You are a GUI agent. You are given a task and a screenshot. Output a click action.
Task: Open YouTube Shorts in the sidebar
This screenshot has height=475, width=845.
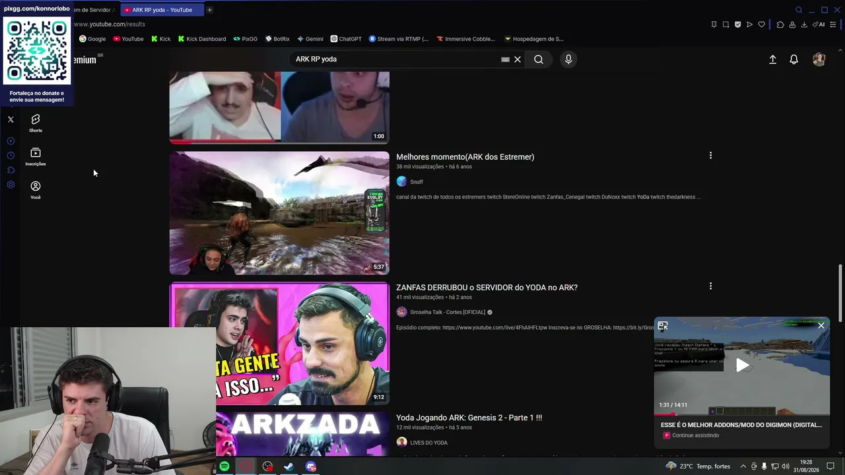pos(36,123)
